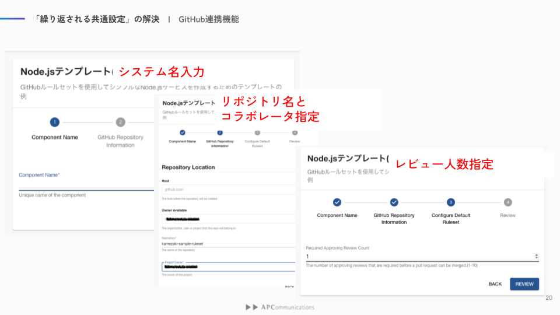Click the Required Approving Review Count field
Viewport: 560px width, 315px height.
[x=422, y=257]
